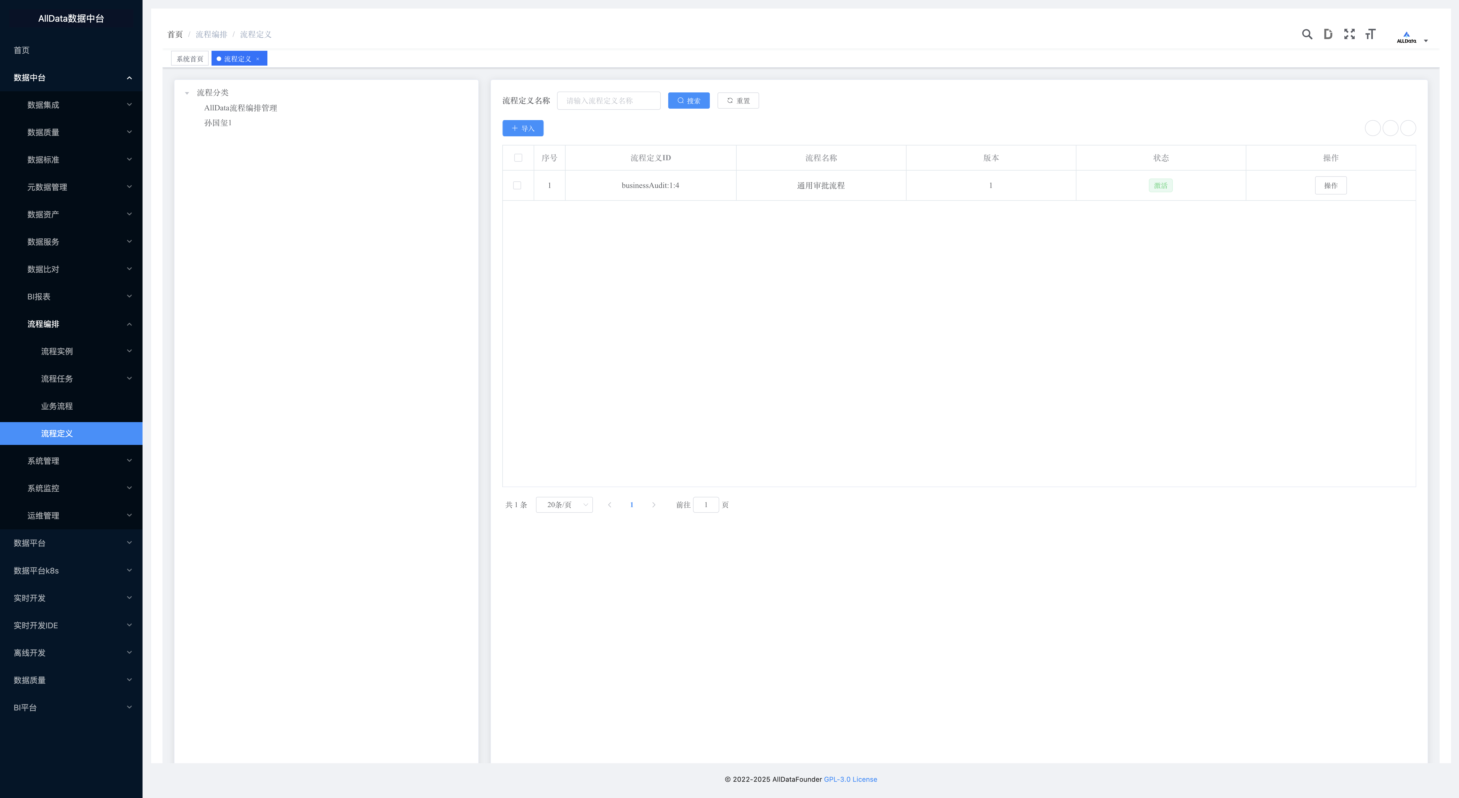Screen dimensions: 1459x798
Task: Go to next page arrow in pagination
Action: tap(654, 505)
